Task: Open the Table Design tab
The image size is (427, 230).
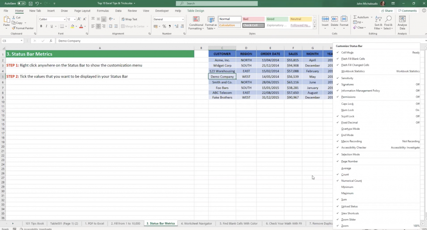Action: (x=196, y=10)
